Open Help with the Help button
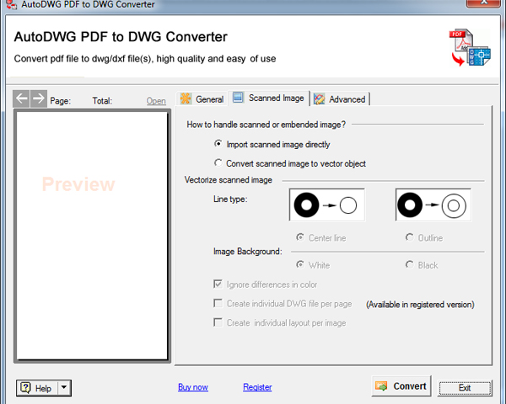Viewport: 506px width, 404px height. coord(37,388)
